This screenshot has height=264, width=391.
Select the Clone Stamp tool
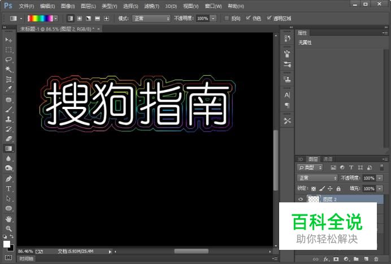click(8, 119)
